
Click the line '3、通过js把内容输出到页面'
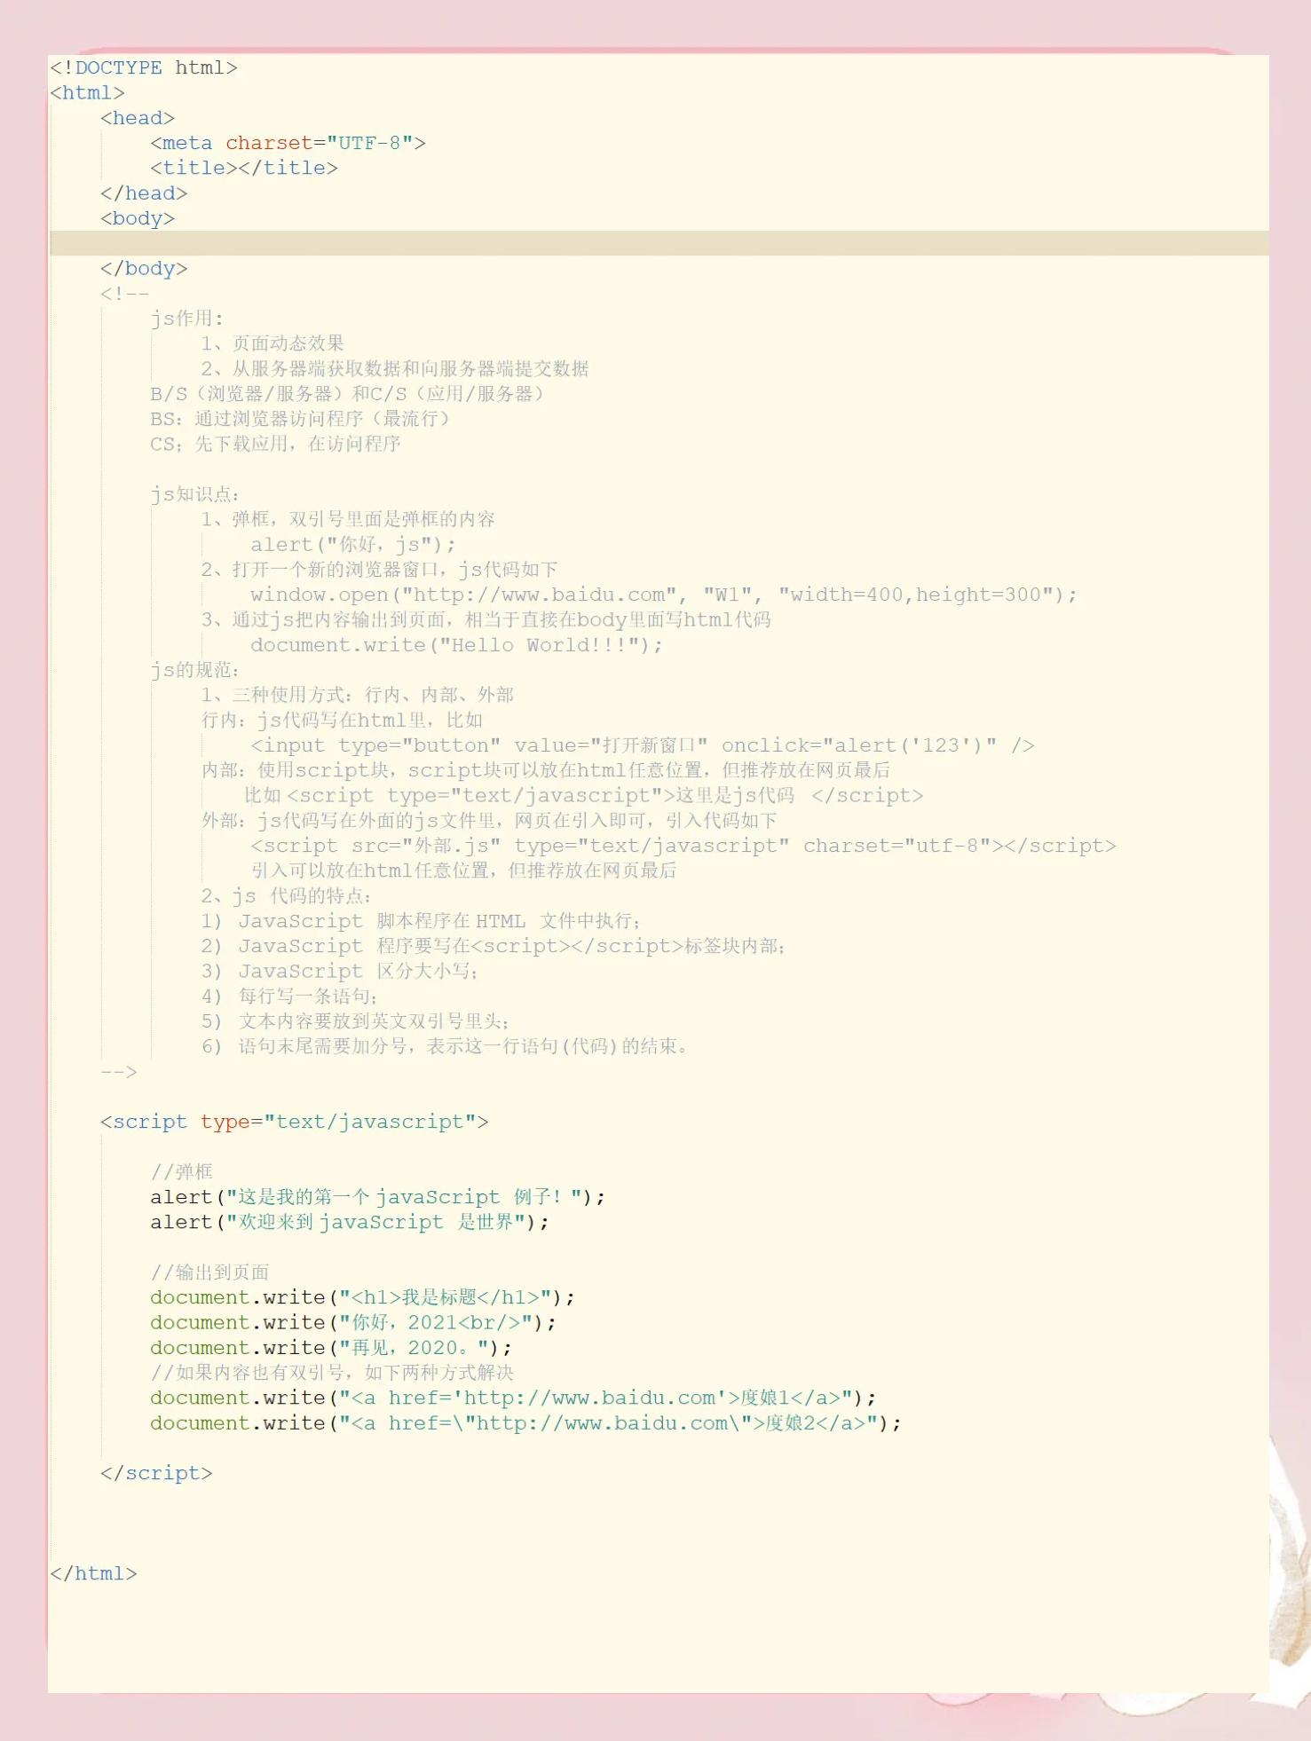[x=486, y=619]
